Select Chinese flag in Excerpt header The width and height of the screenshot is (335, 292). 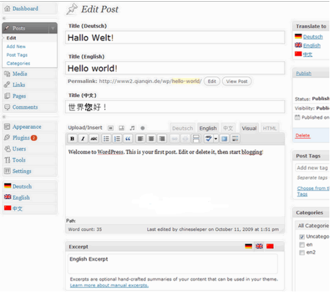tap(270, 246)
